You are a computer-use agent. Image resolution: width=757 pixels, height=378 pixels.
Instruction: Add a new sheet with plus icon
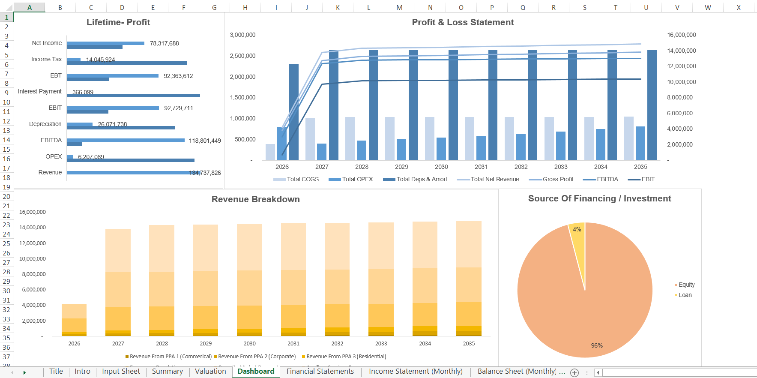(574, 373)
